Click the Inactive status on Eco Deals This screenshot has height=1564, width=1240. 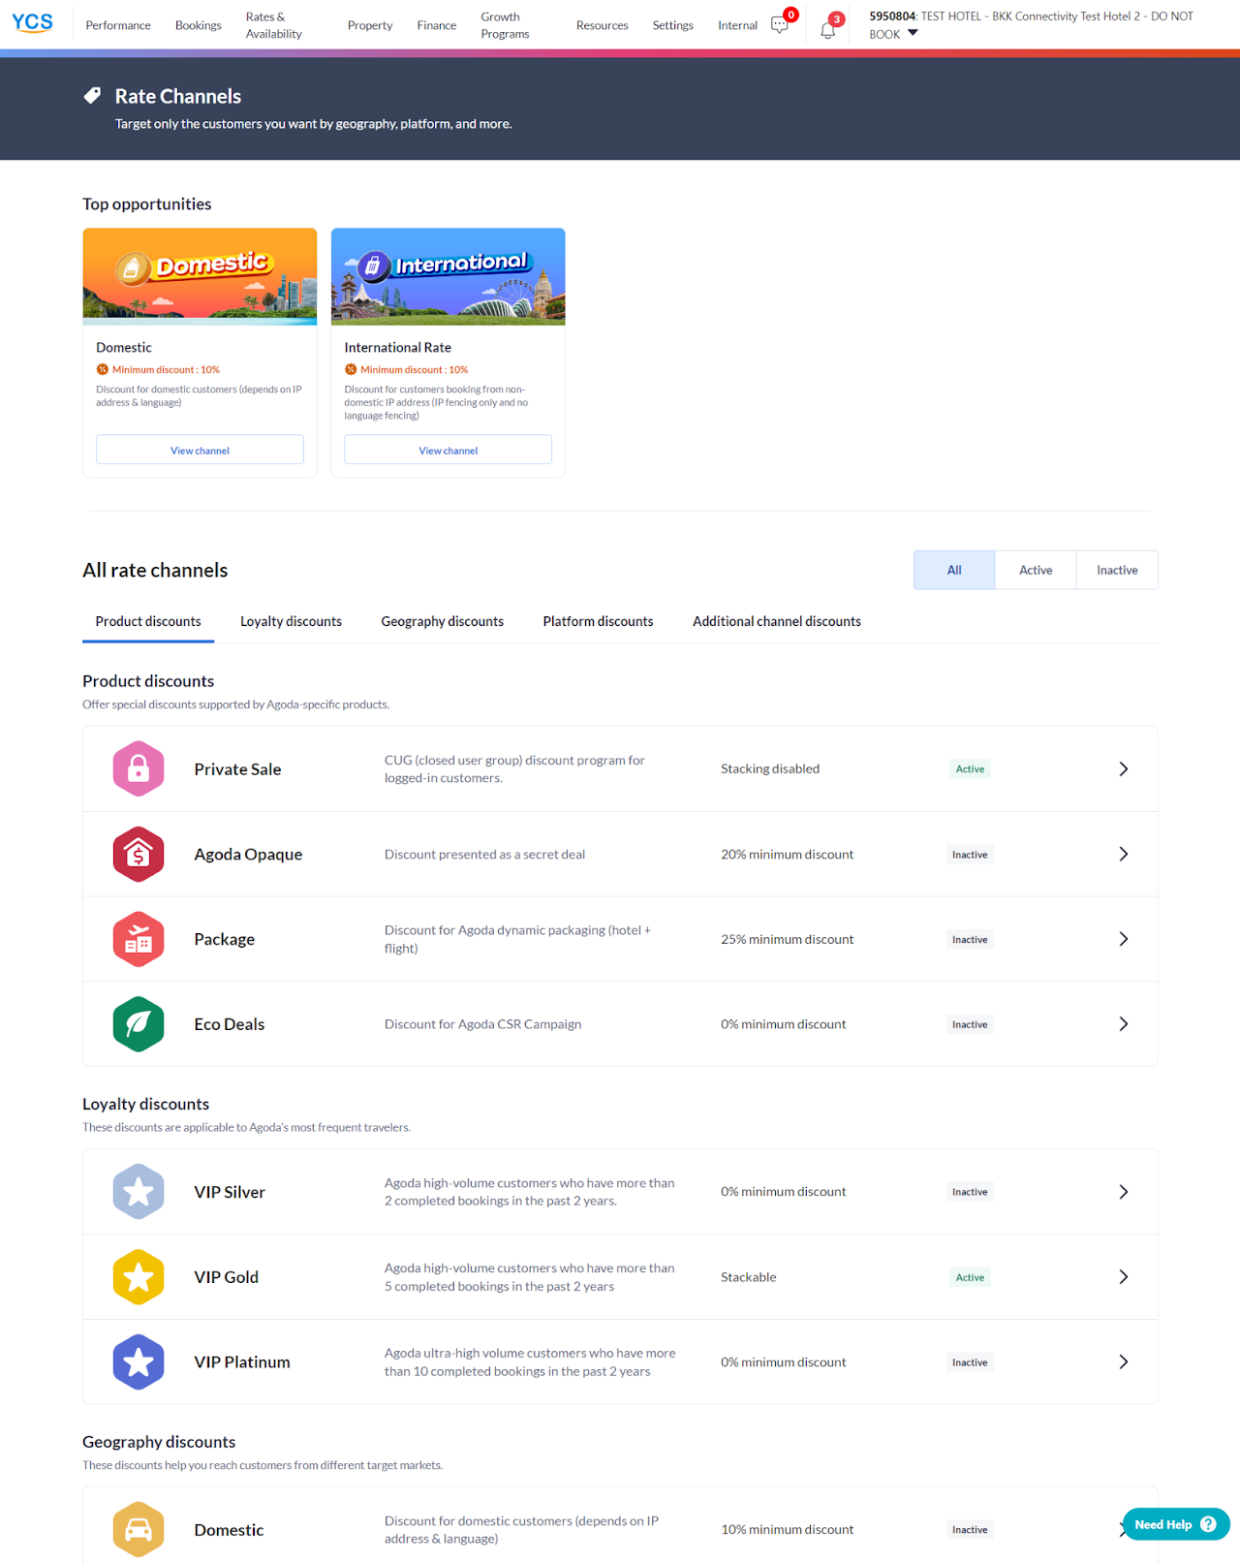pos(970,1024)
